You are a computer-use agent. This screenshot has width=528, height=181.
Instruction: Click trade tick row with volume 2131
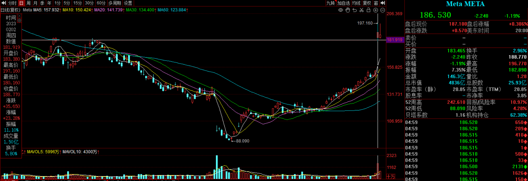tap(466, 167)
